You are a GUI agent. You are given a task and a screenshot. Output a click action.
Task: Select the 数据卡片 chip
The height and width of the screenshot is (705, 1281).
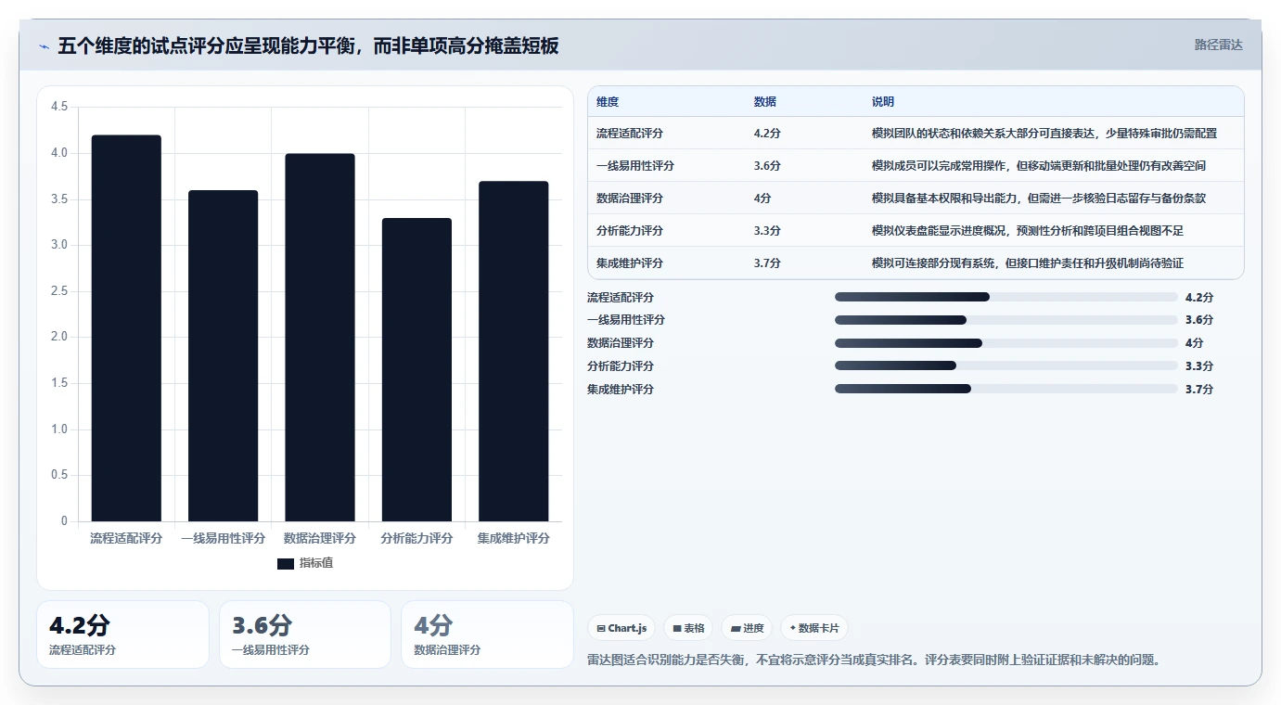pyautogui.click(x=814, y=628)
